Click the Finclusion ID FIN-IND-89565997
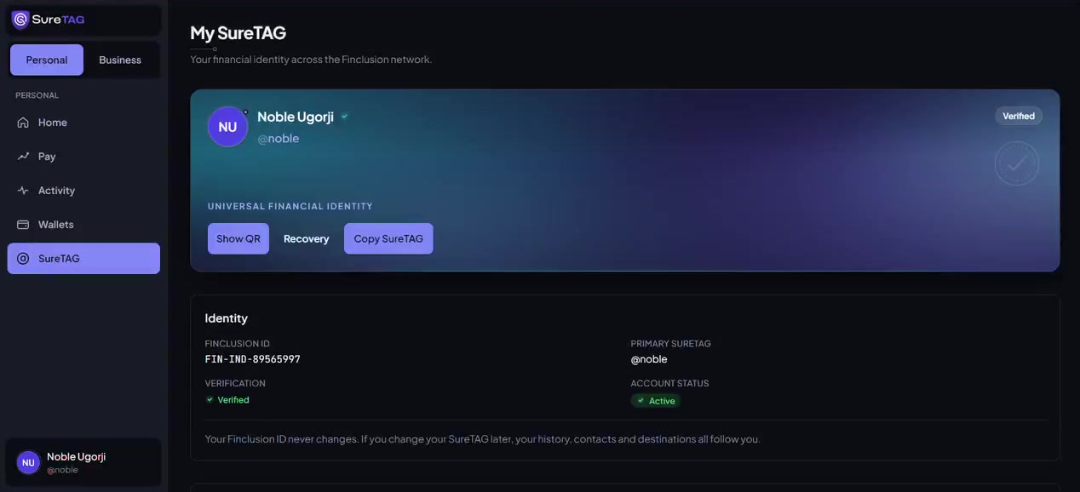Viewport: 1080px width, 492px height. [253, 359]
